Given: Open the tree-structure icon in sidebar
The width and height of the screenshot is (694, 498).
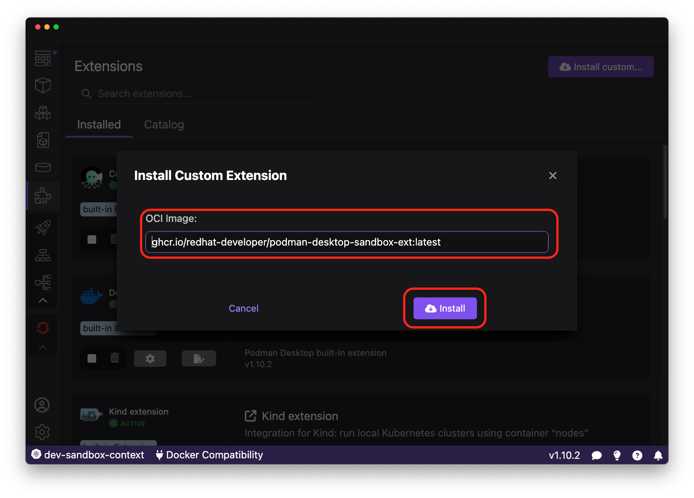Looking at the screenshot, I should point(43,282).
